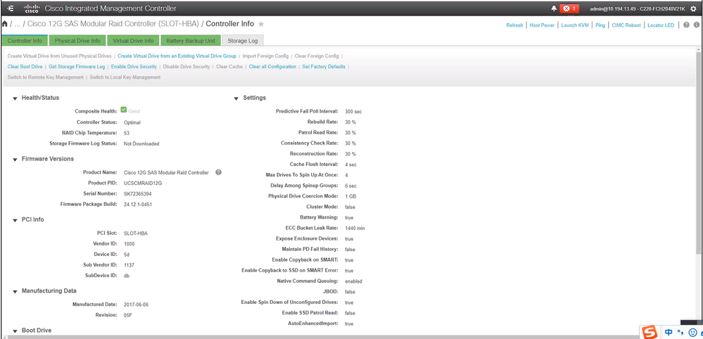The height and width of the screenshot is (339, 703).
Task: Switch to Physical Drive Info tab
Action: point(77,41)
